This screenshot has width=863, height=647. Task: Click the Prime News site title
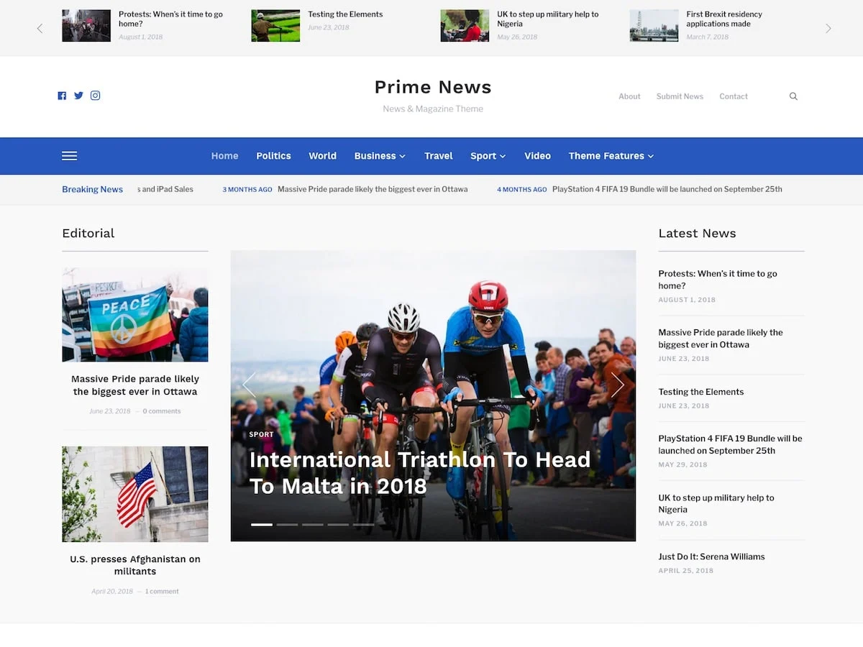tap(433, 87)
